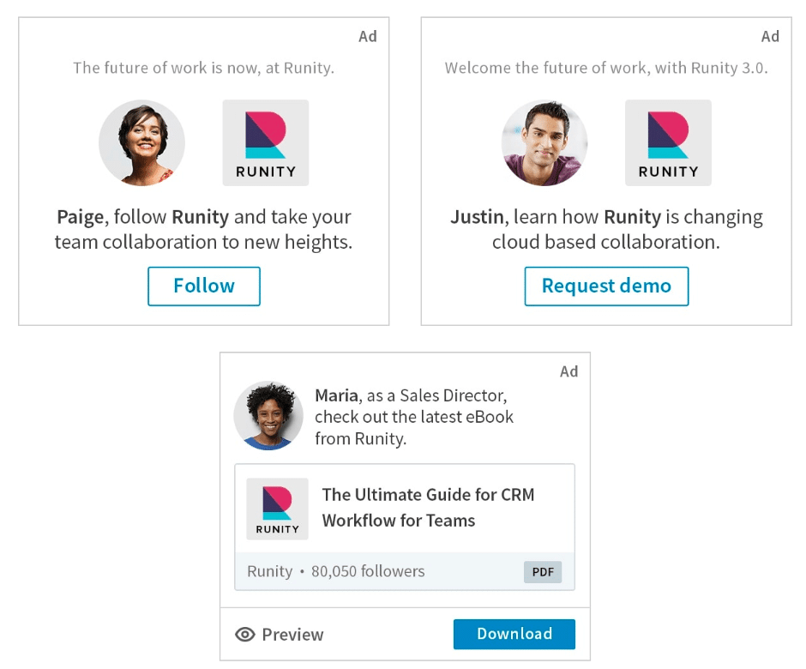
Task: Click the Runity logo in Justin's ad
Action: (668, 142)
